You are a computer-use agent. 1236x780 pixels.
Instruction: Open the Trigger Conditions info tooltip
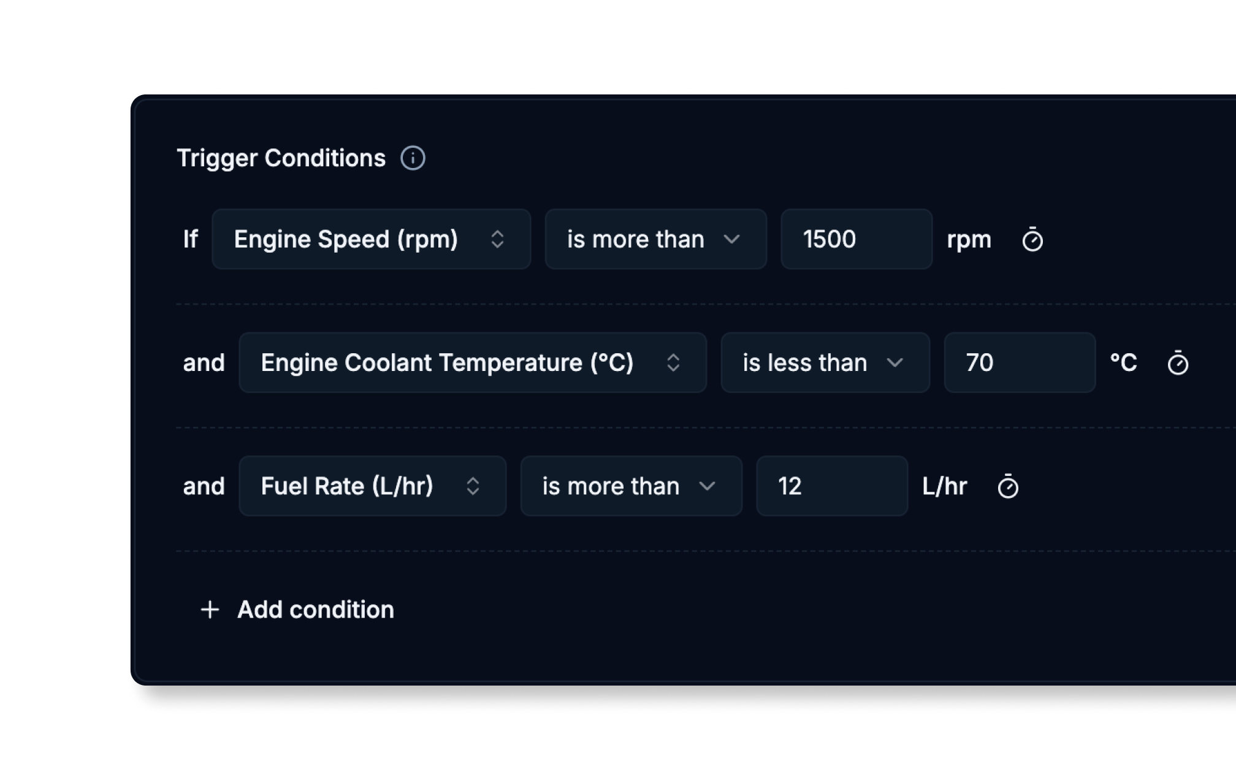[414, 158]
